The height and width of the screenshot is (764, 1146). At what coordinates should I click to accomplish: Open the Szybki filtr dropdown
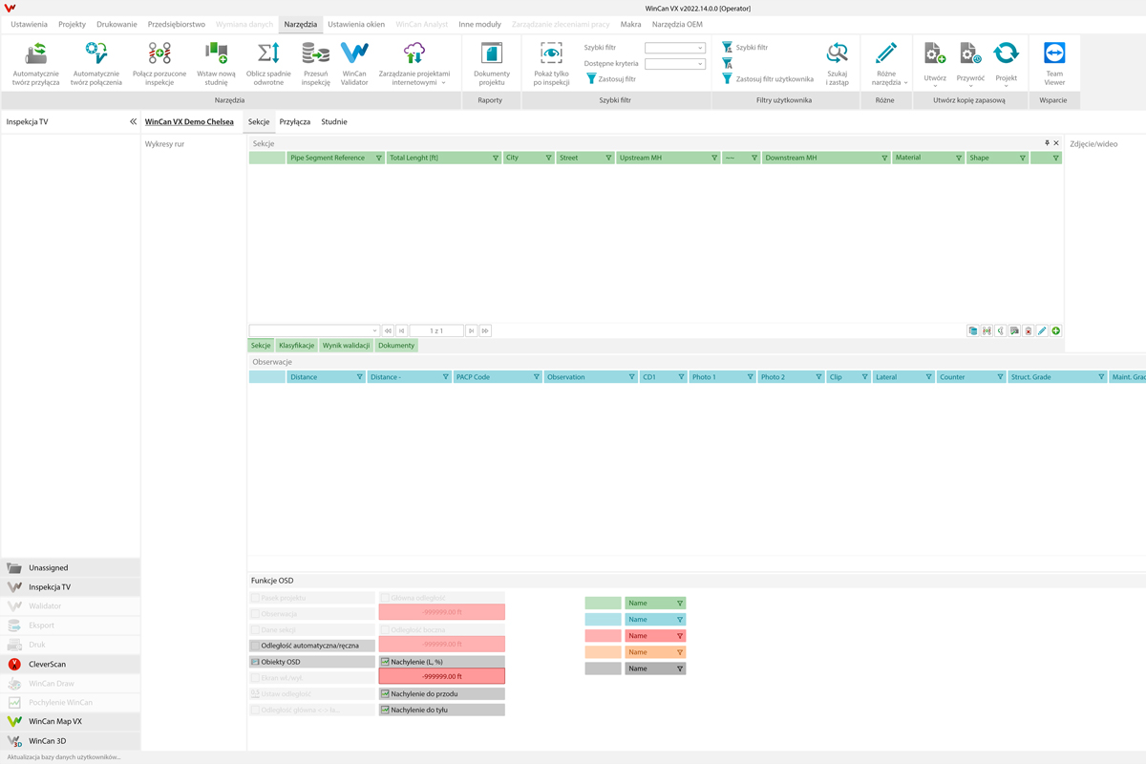tap(675, 48)
